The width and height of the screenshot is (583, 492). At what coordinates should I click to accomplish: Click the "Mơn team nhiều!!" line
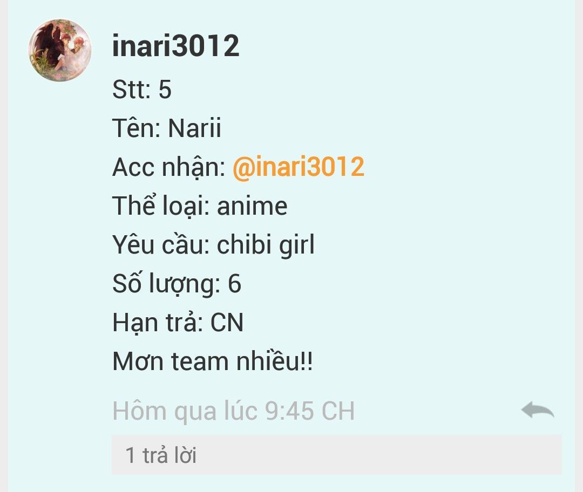point(213,360)
